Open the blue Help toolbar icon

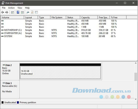(18, 12)
